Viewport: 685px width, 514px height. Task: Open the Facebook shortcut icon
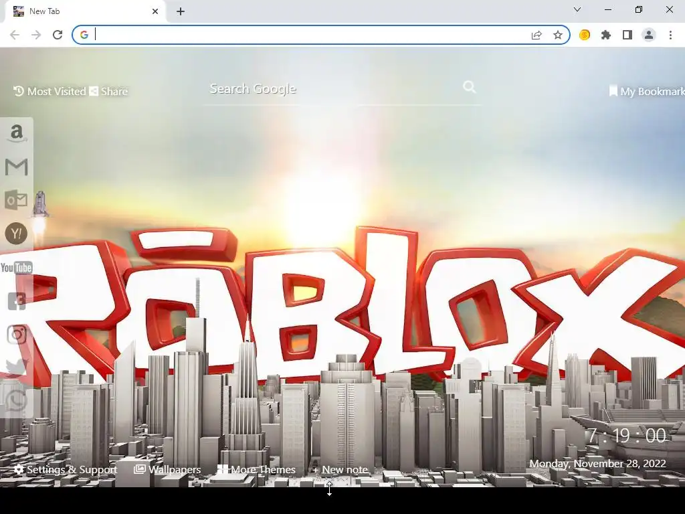[x=17, y=301]
